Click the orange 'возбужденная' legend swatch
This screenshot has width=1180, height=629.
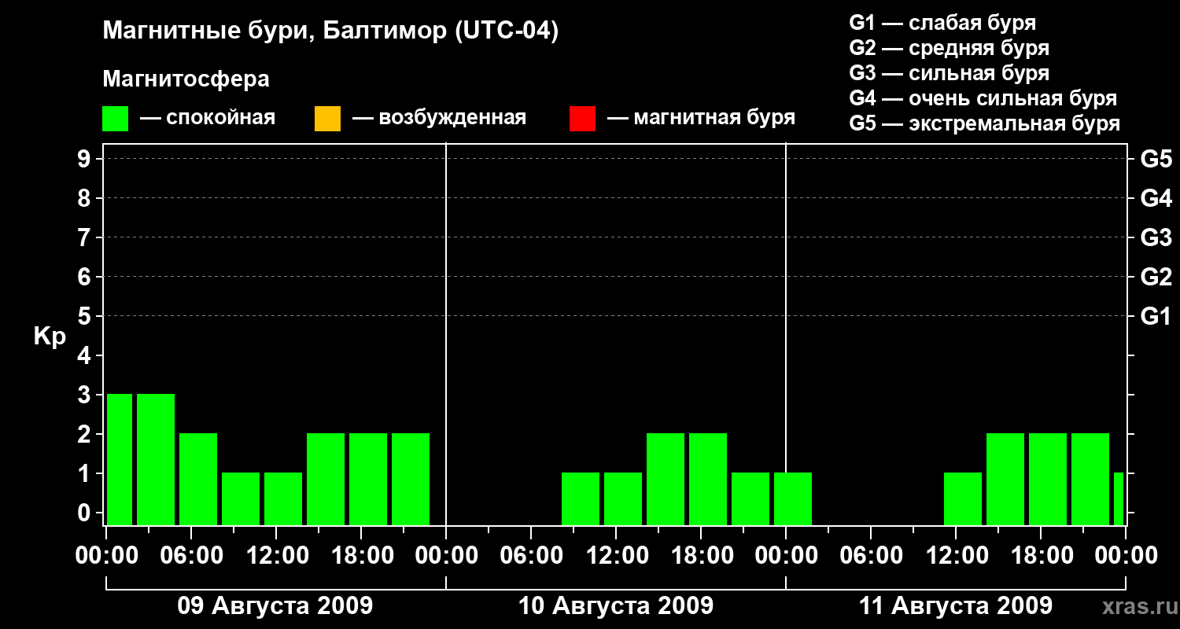pos(327,119)
